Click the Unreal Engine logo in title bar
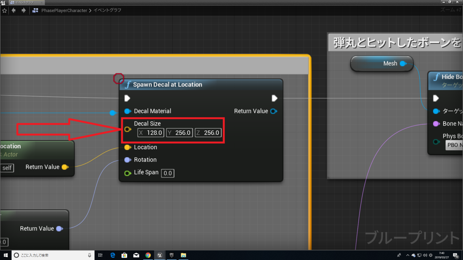463x260 pixels. 3,3
